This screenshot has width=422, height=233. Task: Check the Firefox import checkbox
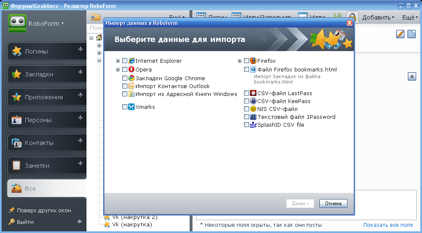point(246,61)
